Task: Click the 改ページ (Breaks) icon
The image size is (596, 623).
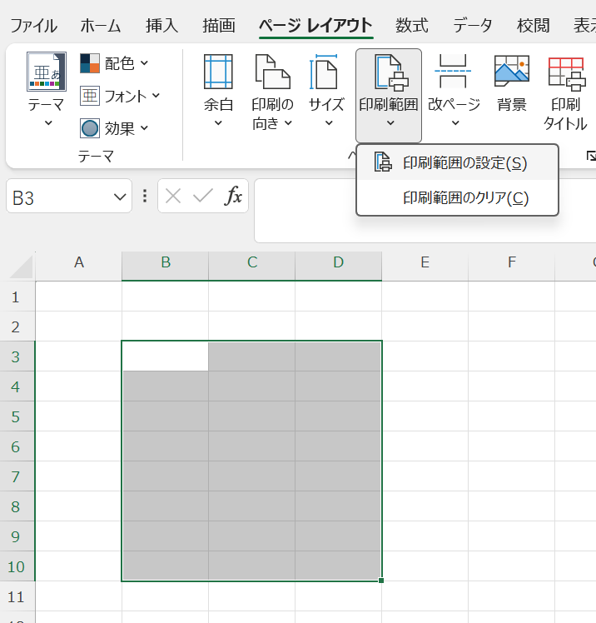Action: coord(454,72)
